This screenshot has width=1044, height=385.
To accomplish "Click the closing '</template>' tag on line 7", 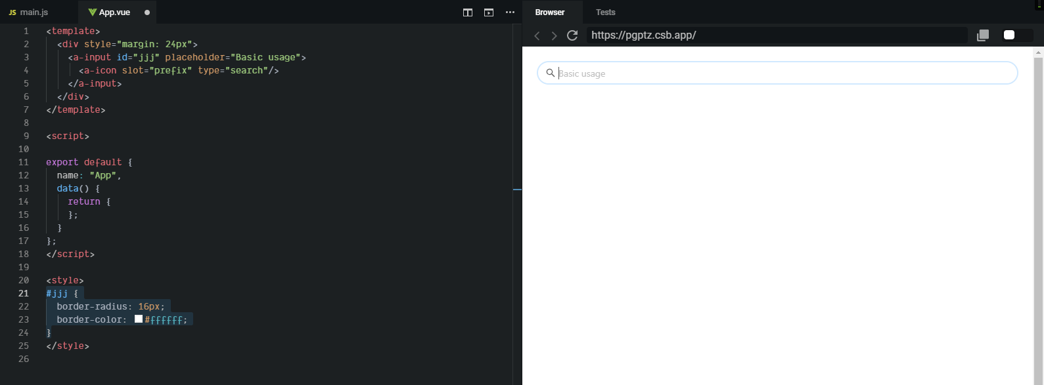I will [x=76, y=110].
